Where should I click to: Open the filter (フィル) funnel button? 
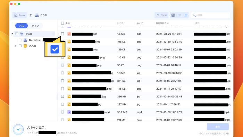pos(161,15)
